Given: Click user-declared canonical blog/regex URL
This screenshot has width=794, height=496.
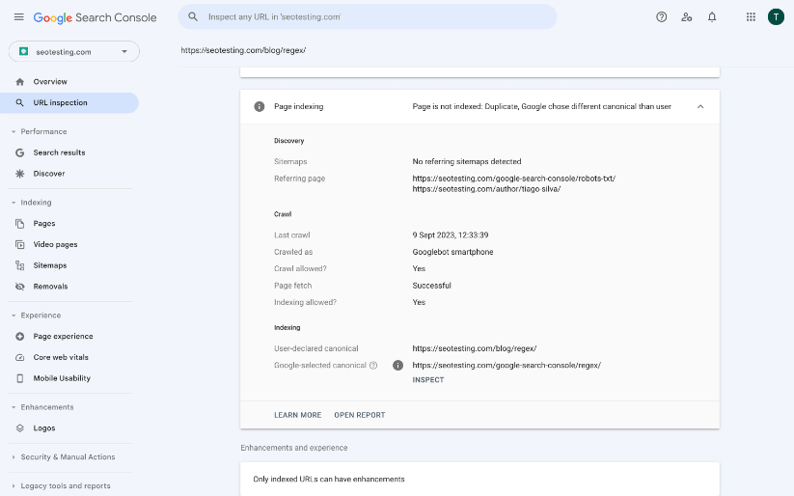Looking at the screenshot, I should pos(475,348).
